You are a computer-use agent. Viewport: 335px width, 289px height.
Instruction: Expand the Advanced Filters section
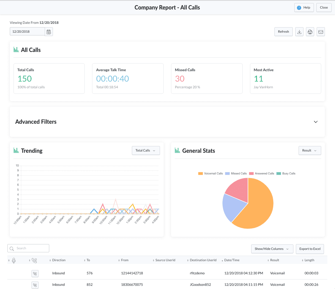coord(316,122)
